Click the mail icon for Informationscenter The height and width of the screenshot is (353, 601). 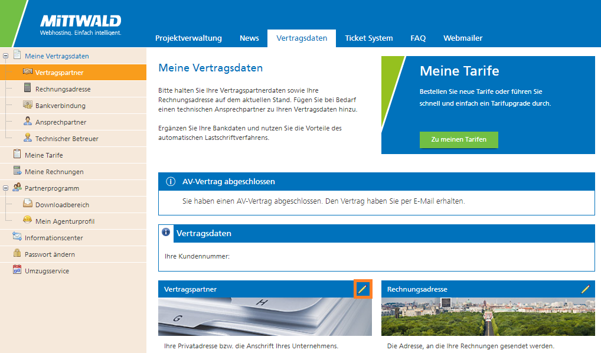17,236
